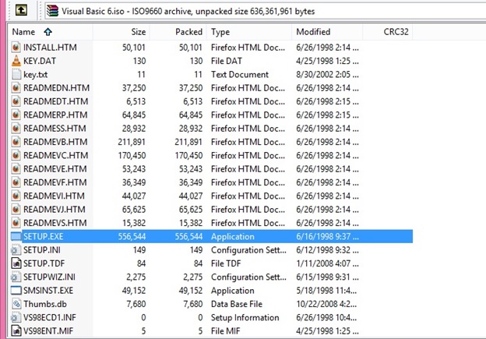486x339 pixels.
Task: Click the Firefox icon beside READMEVJ.HTM
Action: point(16,210)
